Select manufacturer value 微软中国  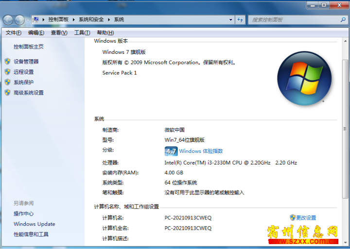point(175,130)
